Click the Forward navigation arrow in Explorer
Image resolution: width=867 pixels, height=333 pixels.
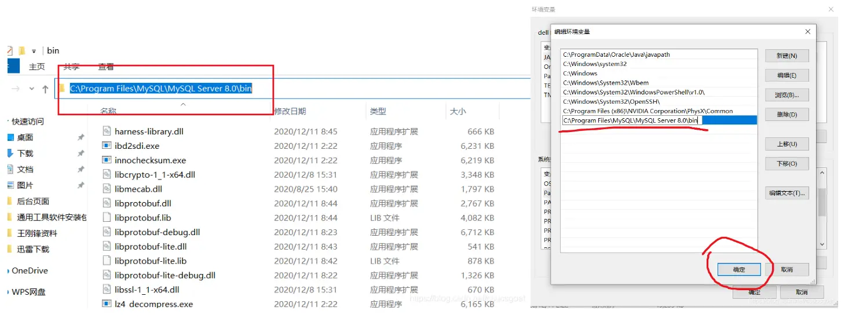point(16,89)
